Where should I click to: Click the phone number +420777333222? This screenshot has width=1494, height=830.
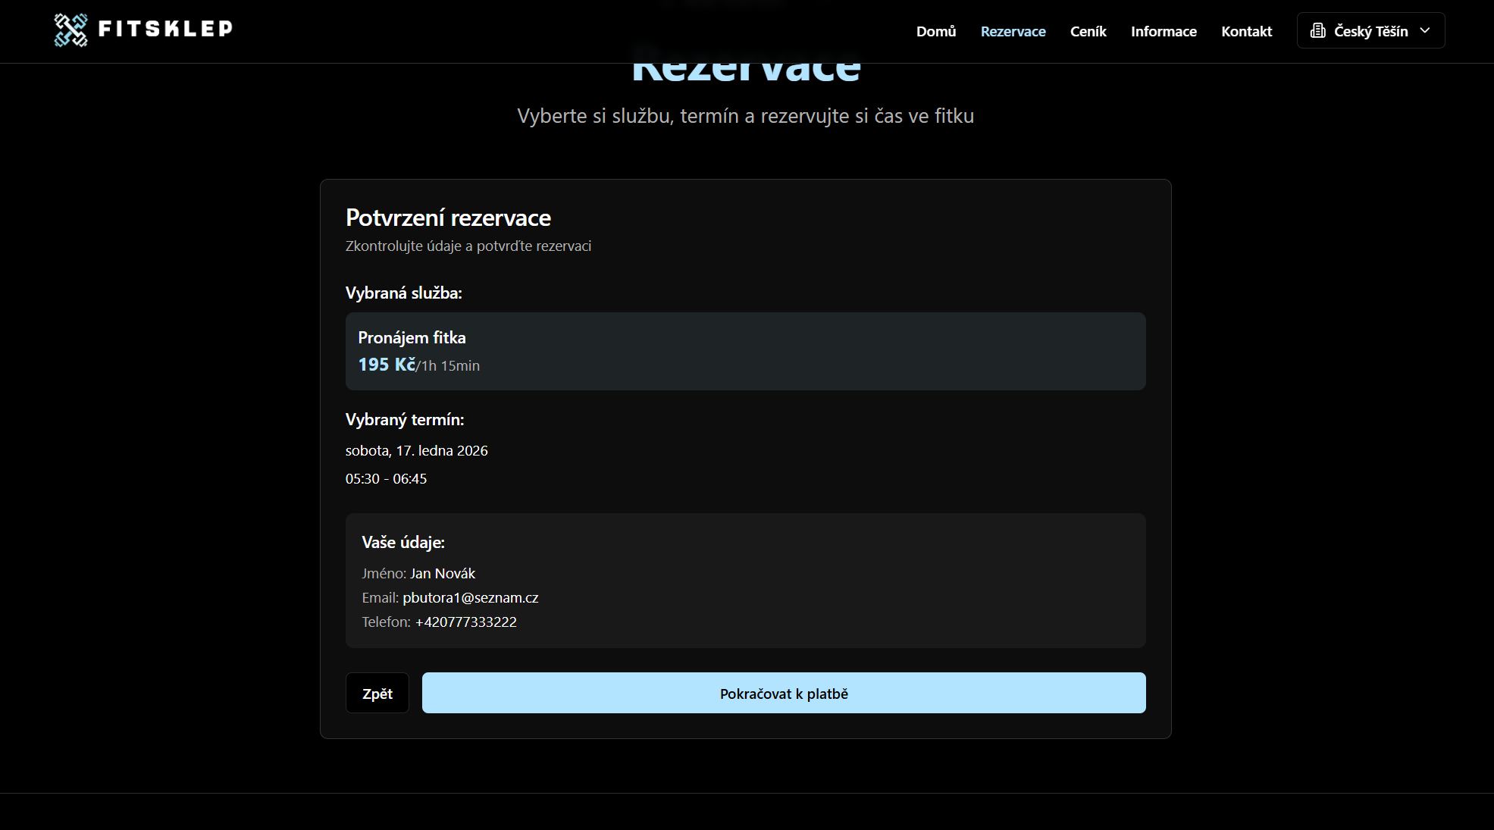(465, 622)
